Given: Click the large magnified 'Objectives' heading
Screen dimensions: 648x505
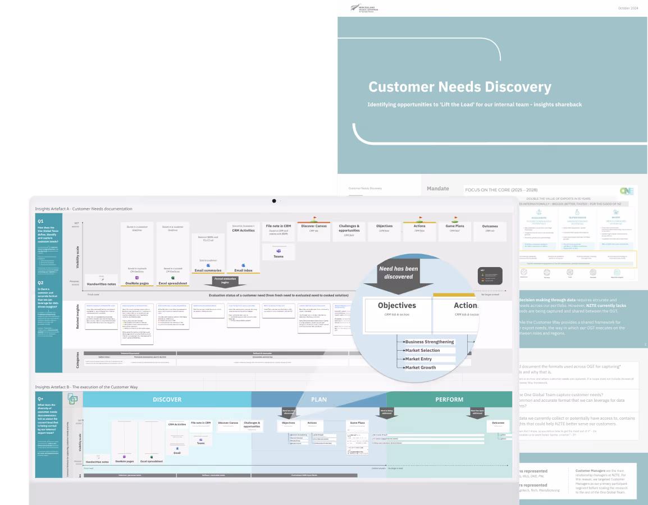Looking at the screenshot, I should pos(397,305).
